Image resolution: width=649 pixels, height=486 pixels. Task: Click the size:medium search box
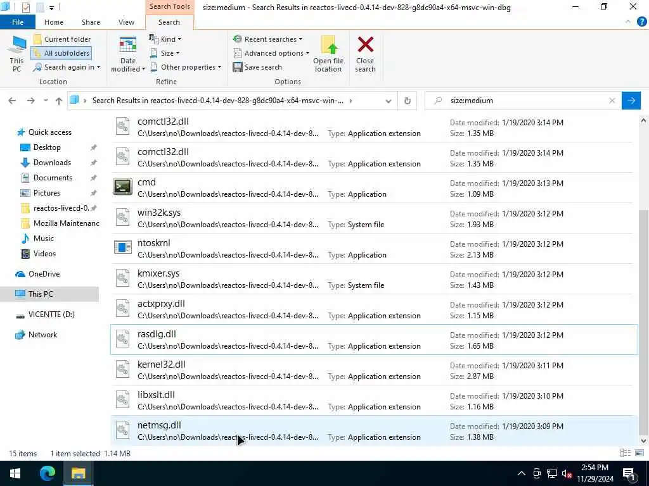click(x=523, y=101)
